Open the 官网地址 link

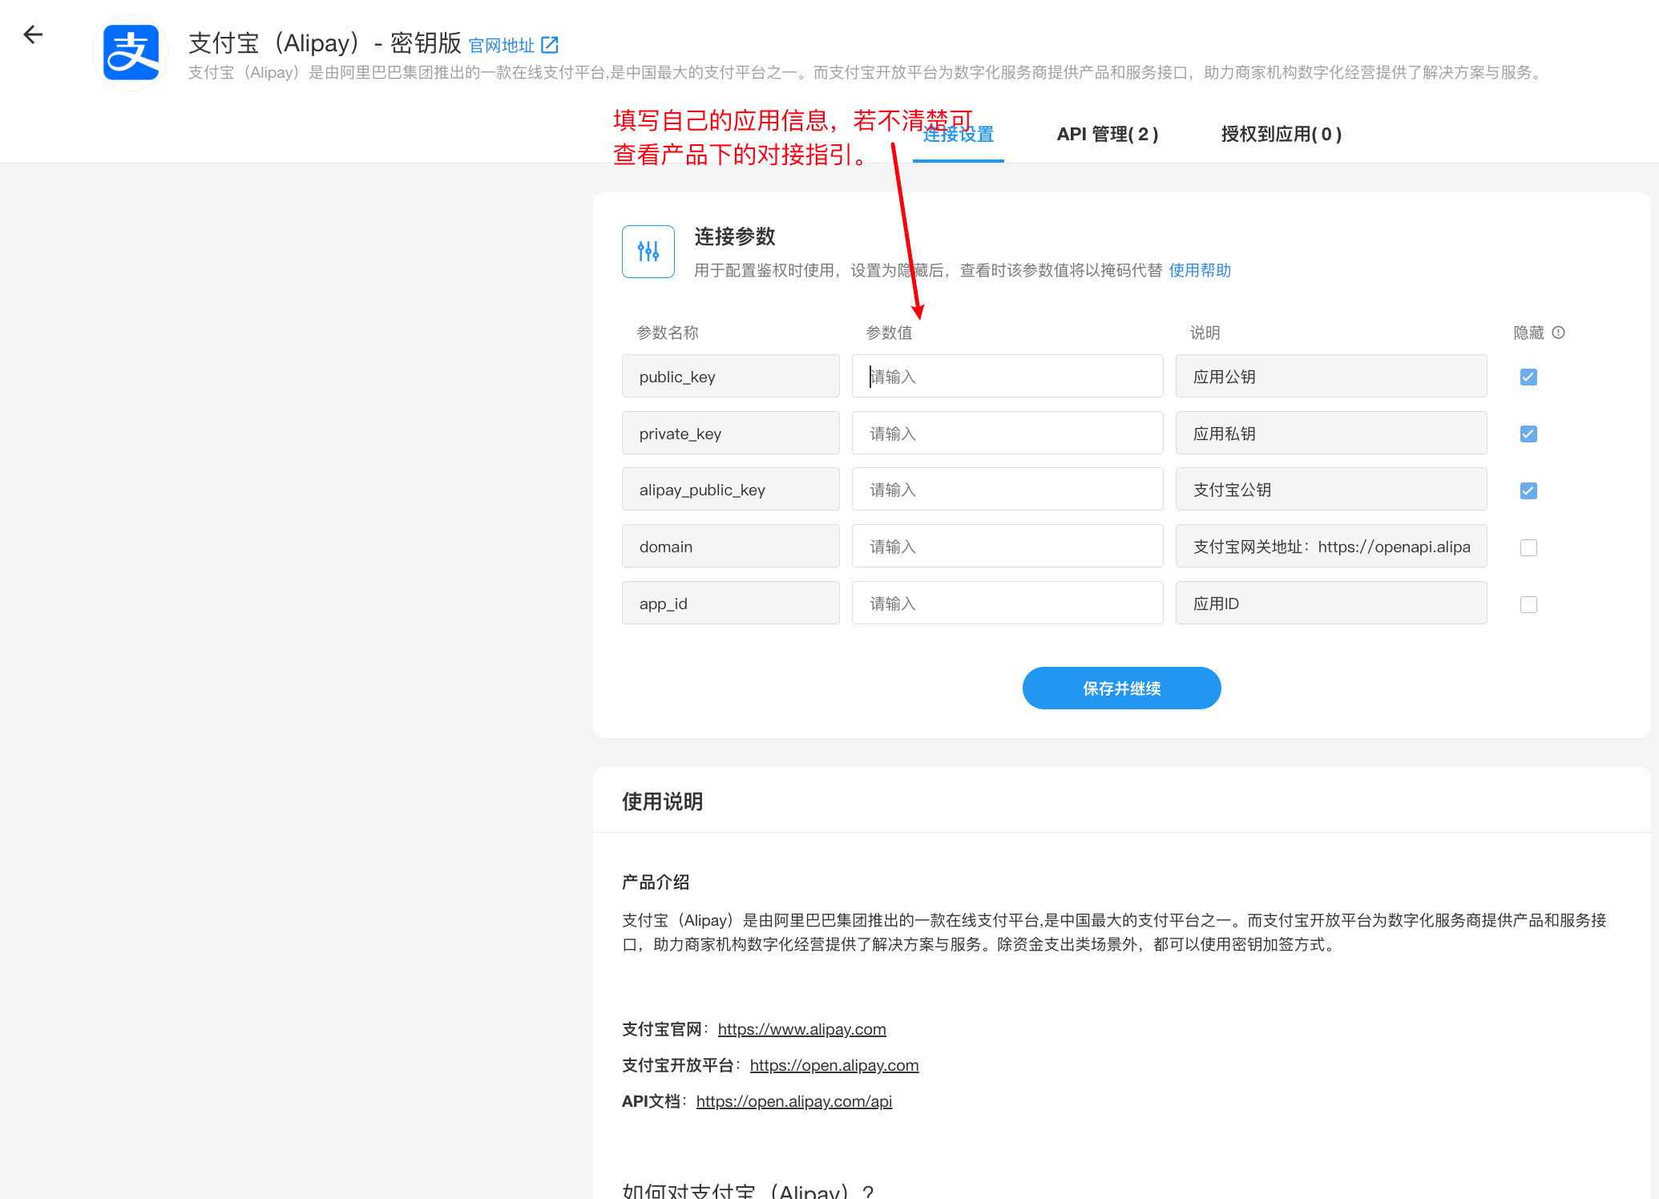(x=501, y=46)
